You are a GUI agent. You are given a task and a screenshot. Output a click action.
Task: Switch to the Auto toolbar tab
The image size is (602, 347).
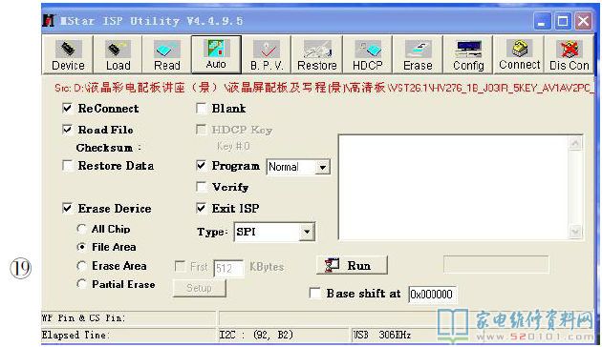(216, 54)
